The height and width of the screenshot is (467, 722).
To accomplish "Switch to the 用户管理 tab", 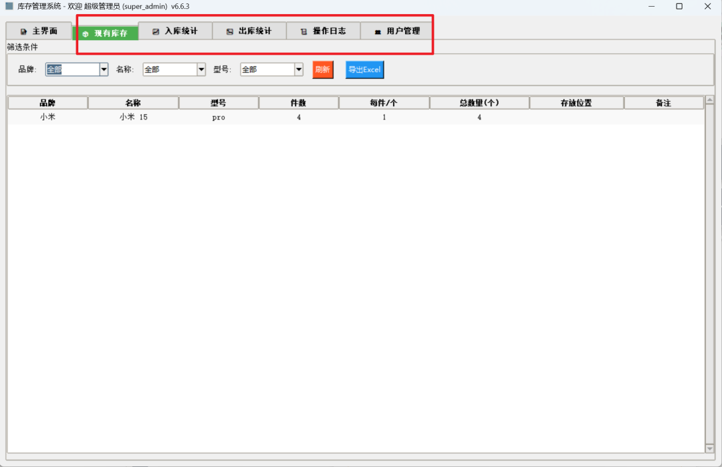I will coord(396,30).
